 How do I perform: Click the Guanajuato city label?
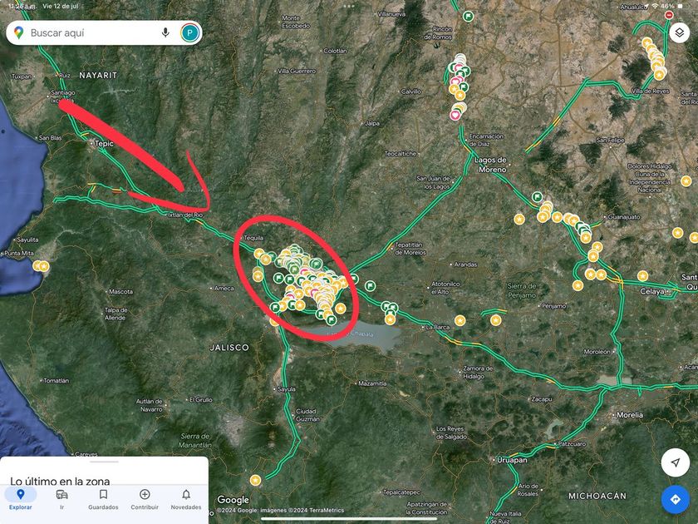(x=624, y=217)
